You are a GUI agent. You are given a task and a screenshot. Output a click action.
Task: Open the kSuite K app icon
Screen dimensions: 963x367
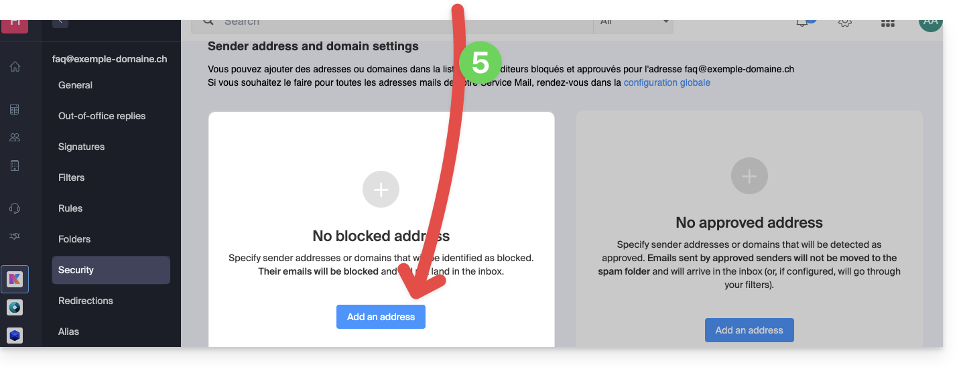15,279
